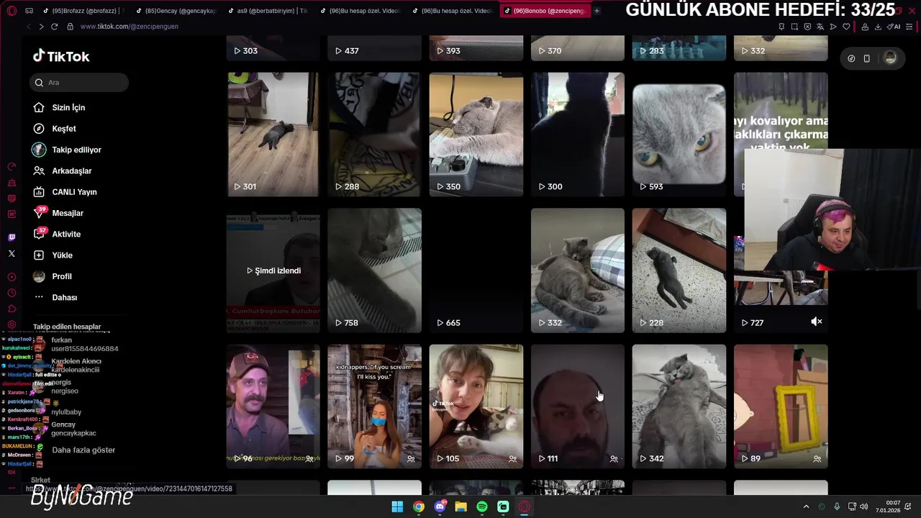Open the X icon in the Opera sidebar
The height and width of the screenshot is (518, 921).
point(12,253)
